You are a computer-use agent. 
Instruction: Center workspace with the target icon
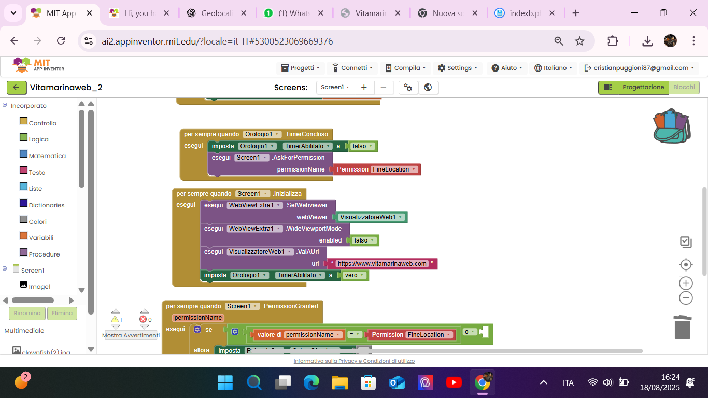pyautogui.click(x=686, y=265)
